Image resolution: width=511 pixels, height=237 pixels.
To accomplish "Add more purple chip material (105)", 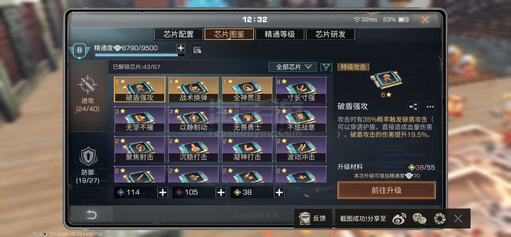I will click(x=221, y=192).
